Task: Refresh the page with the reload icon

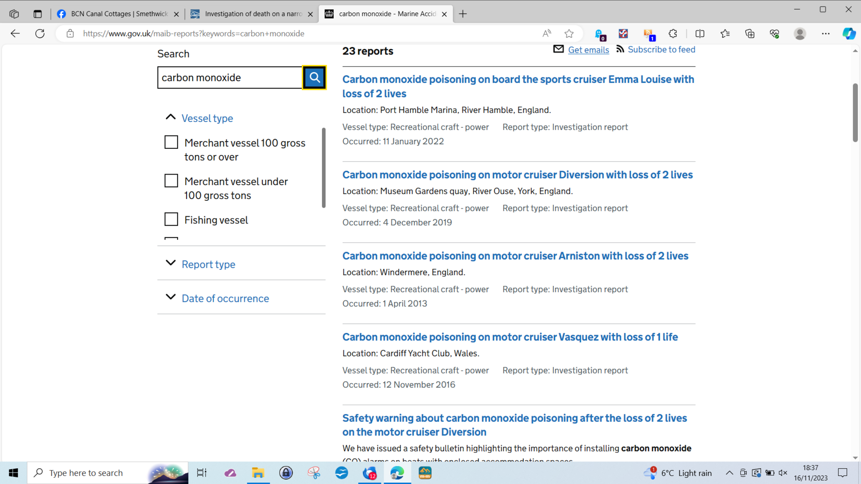Action: [x=40, y=33]
